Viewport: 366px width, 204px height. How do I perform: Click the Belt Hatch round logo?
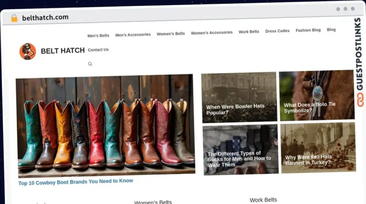pos(28,51)
